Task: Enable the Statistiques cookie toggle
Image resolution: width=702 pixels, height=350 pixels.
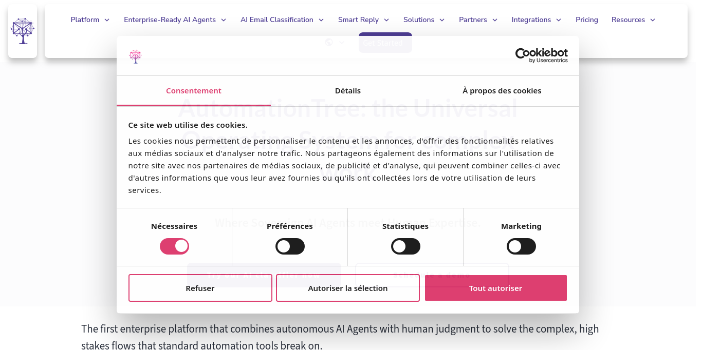Action: click(405, 246)
